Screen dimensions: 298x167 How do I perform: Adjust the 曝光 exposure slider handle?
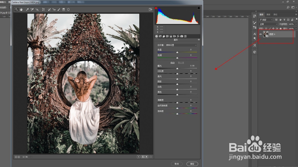(177, 68)
